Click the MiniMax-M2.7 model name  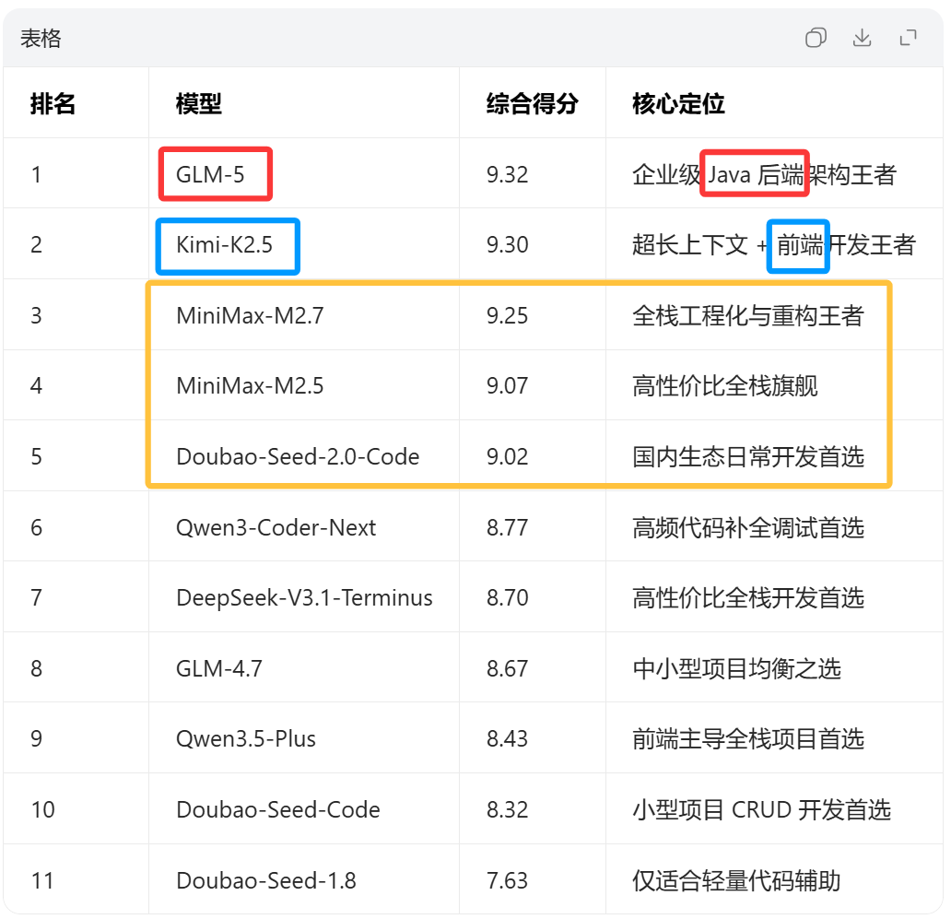250,316
